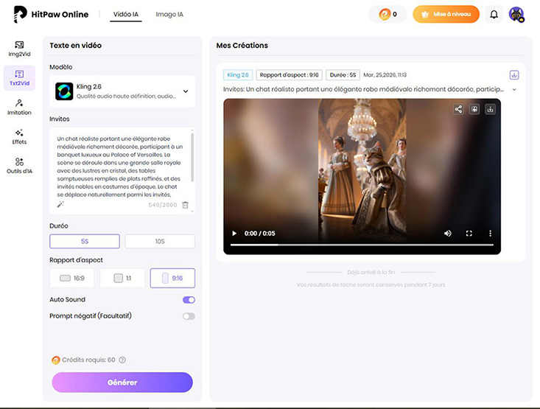Click the Rapport d'aspect : 9:16 tag
The image size is (540, 409).
(x=289, y=74)
